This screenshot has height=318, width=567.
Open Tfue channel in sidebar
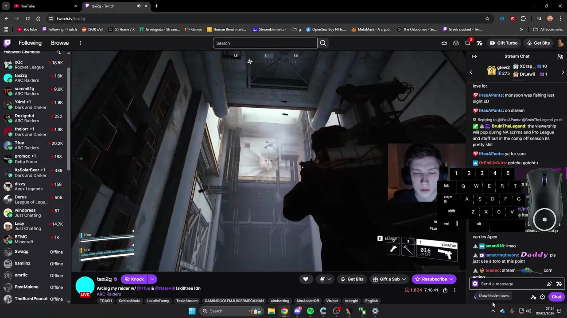[x=35, y=145]
